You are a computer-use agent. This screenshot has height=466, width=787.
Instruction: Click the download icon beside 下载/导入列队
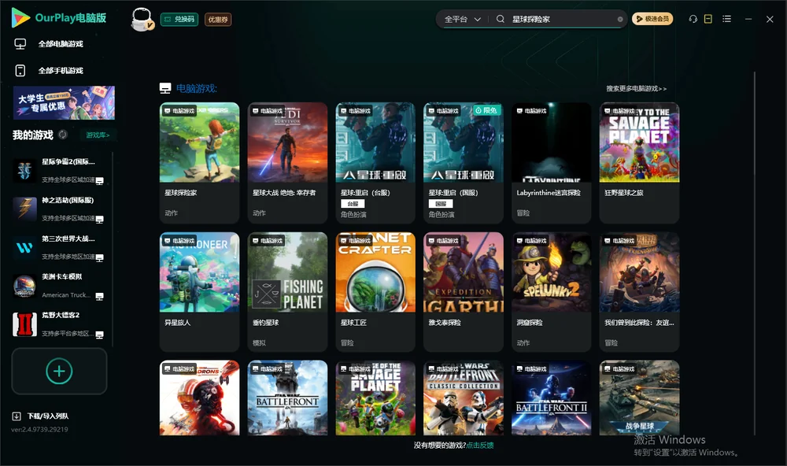click(17, 416)
